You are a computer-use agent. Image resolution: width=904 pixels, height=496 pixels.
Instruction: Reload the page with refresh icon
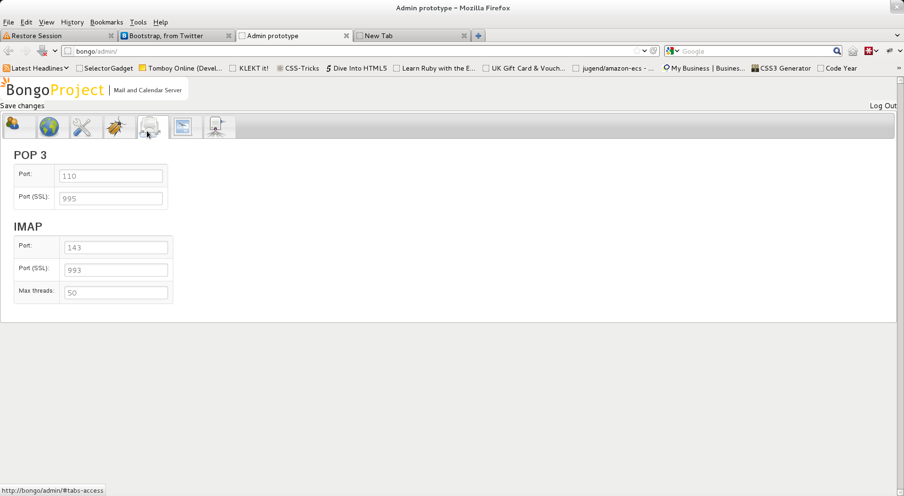pyautogui.click(x=654, y=51)
